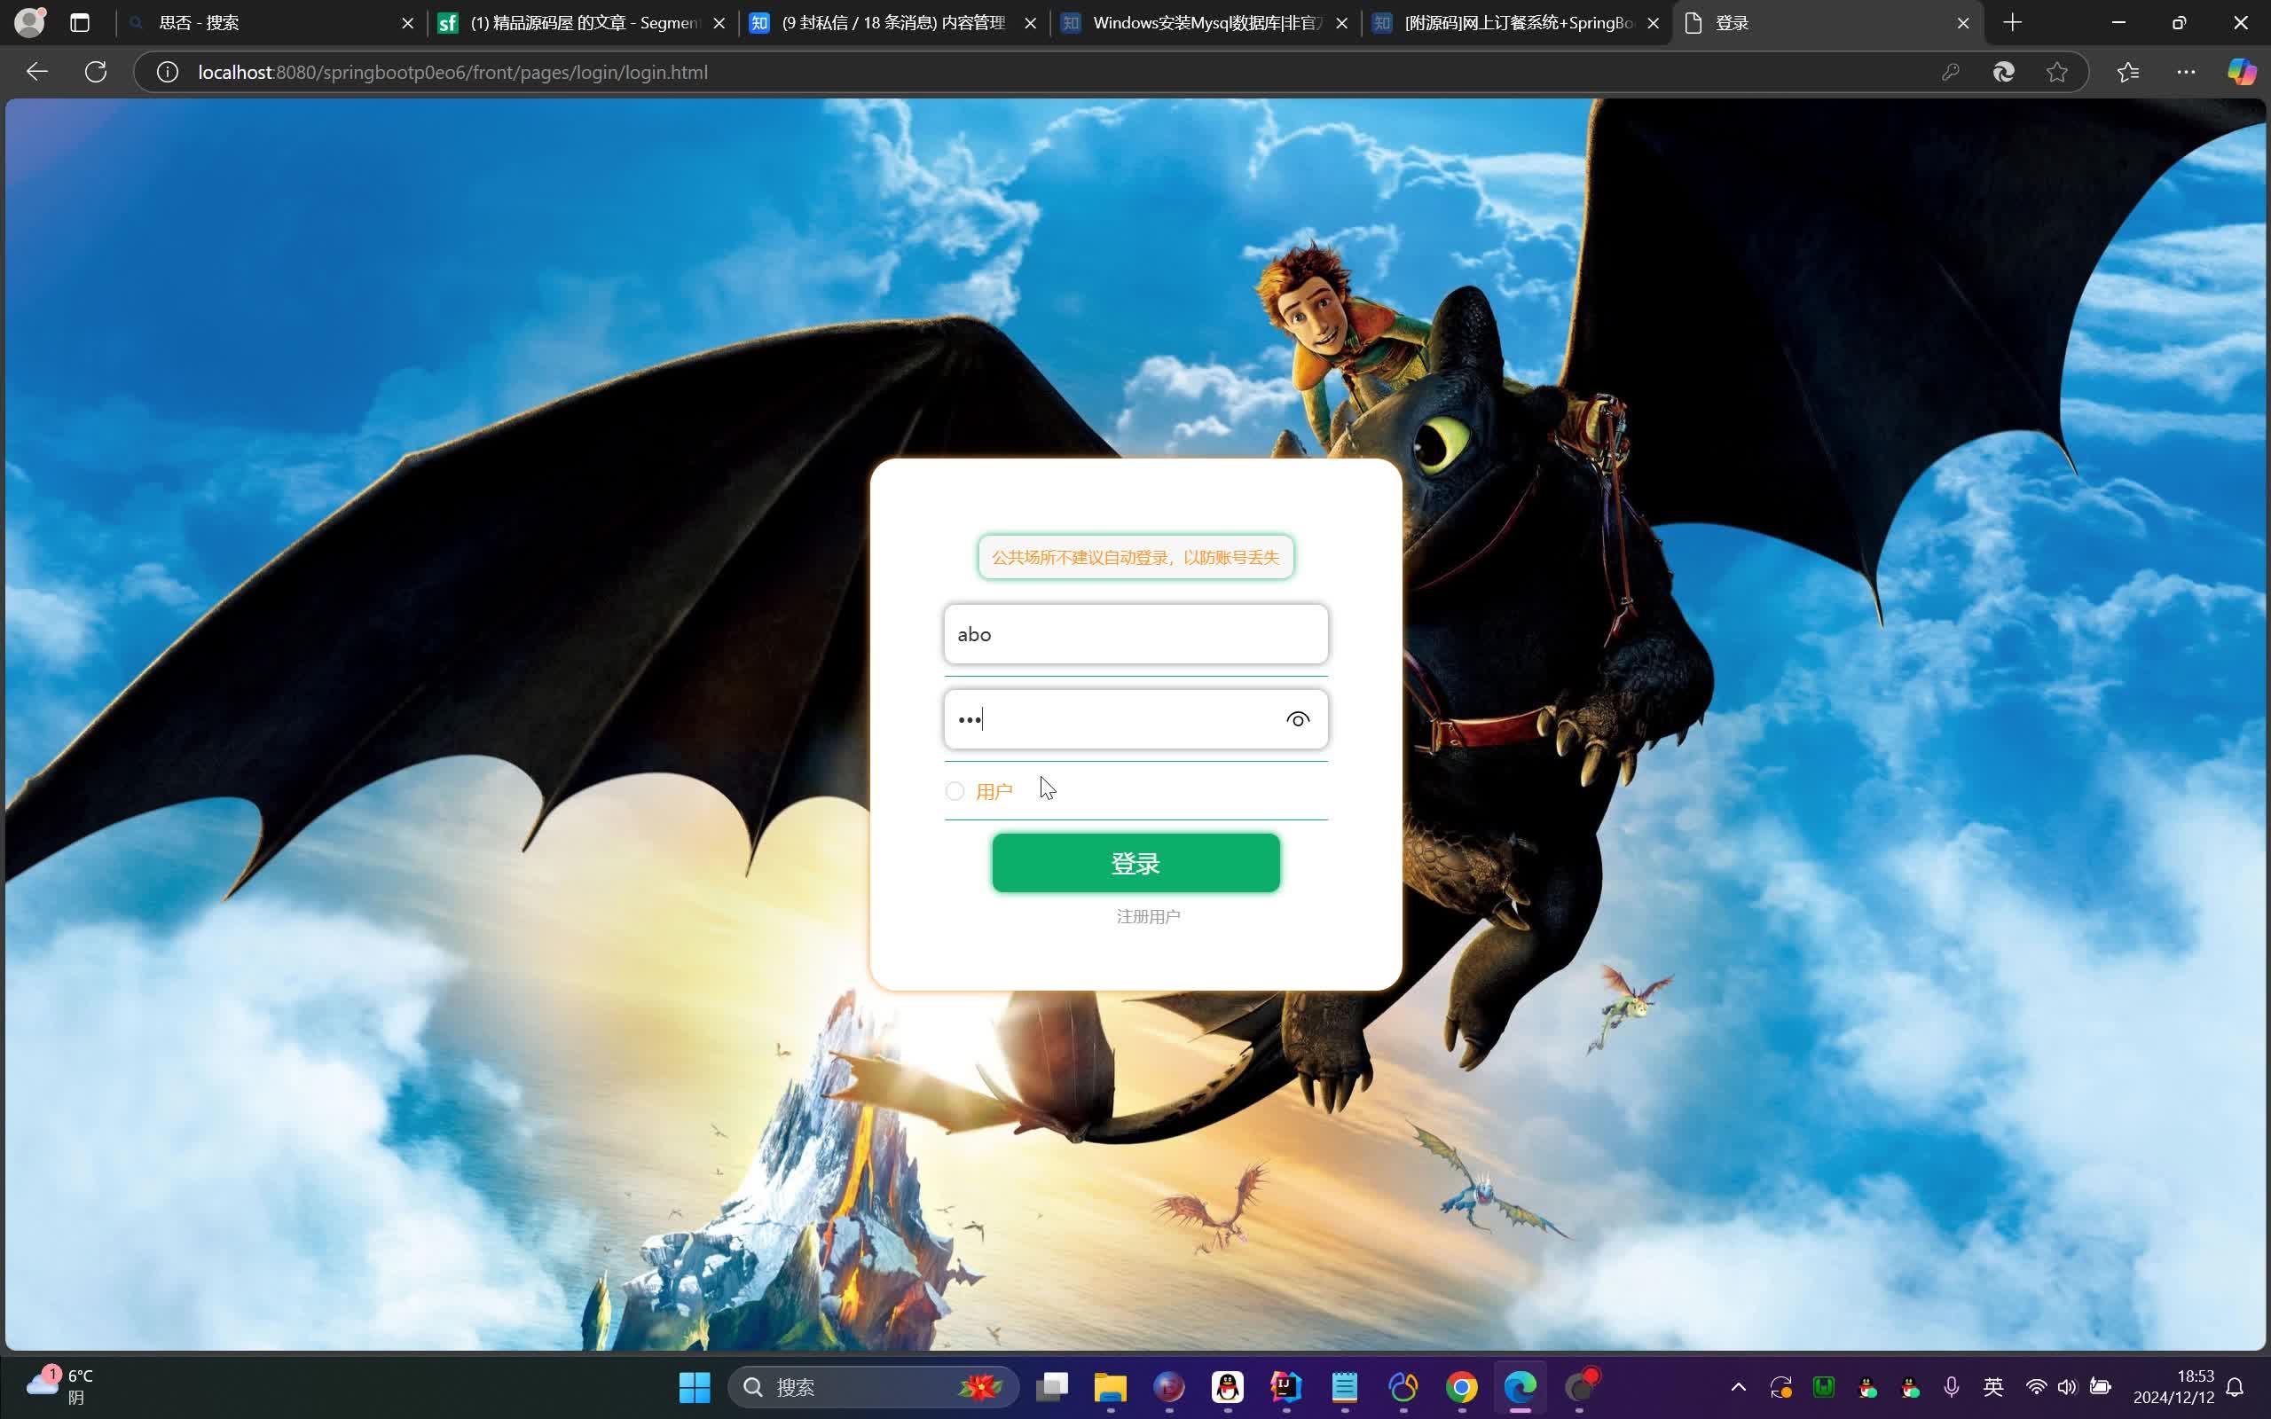Launch Copilot from the toolbar icon
Viewport: 2271px width, 1419px height.
(x=2241, y=72)
